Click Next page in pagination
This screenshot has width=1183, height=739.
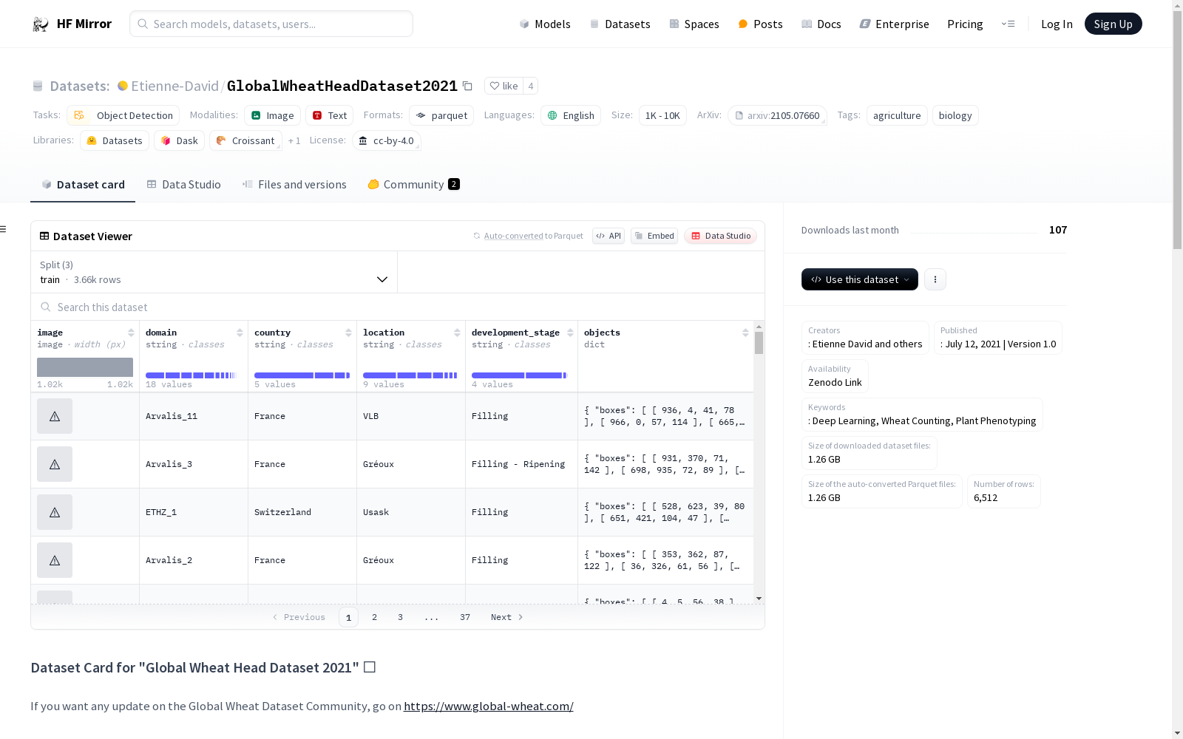pos(507,617)
